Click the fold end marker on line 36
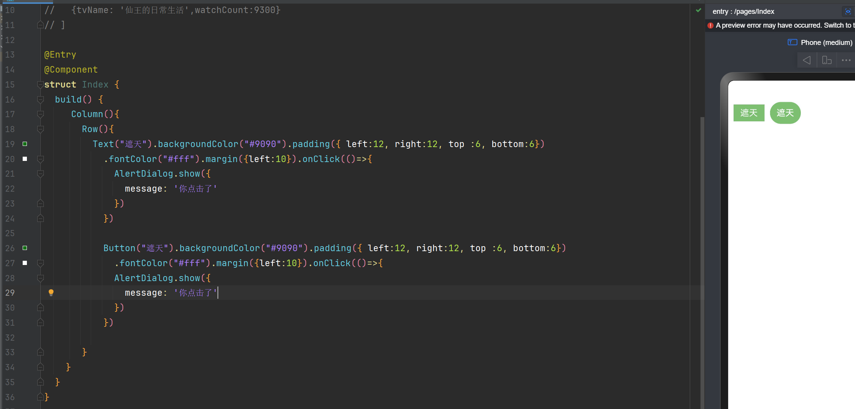 pos(40,397)
